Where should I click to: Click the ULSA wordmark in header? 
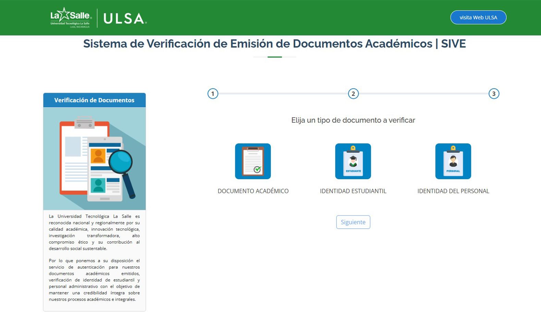(124, 19)
